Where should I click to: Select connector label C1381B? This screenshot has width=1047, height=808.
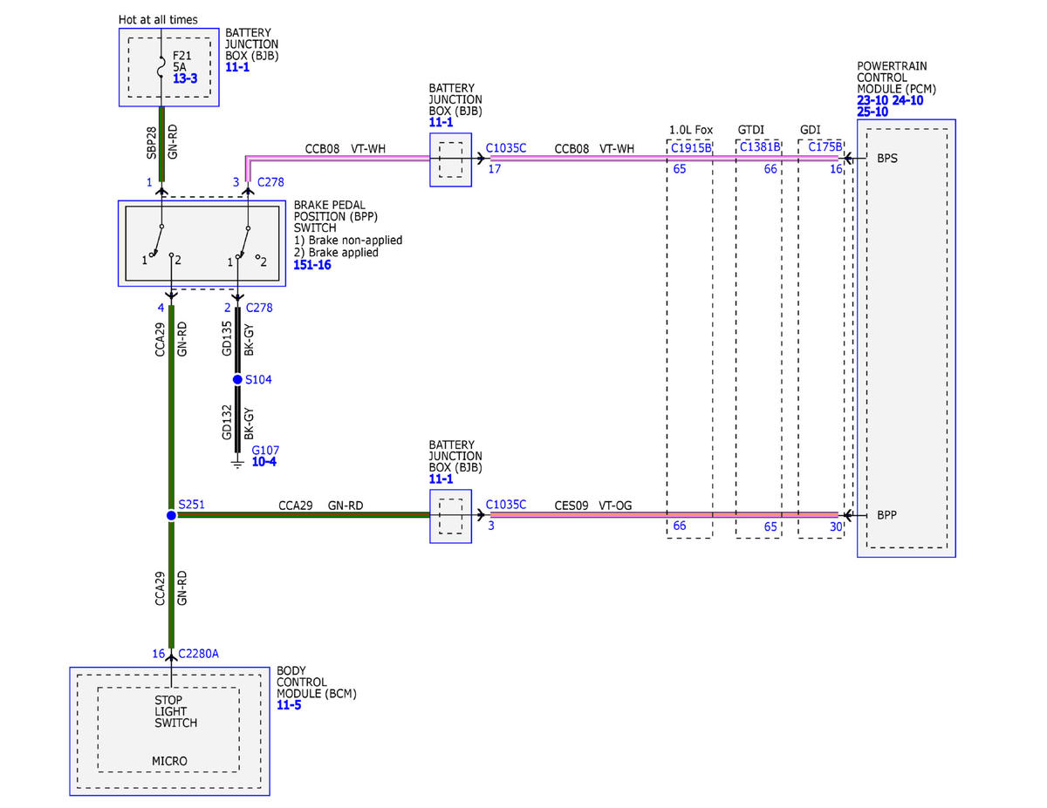760,147
